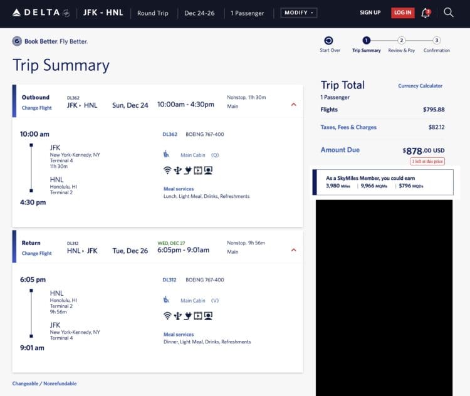Image resolution: width=470 pixels, height=396 pixels.
Task: Click Change Flight under Outbound
Action: tap(36, 108)
